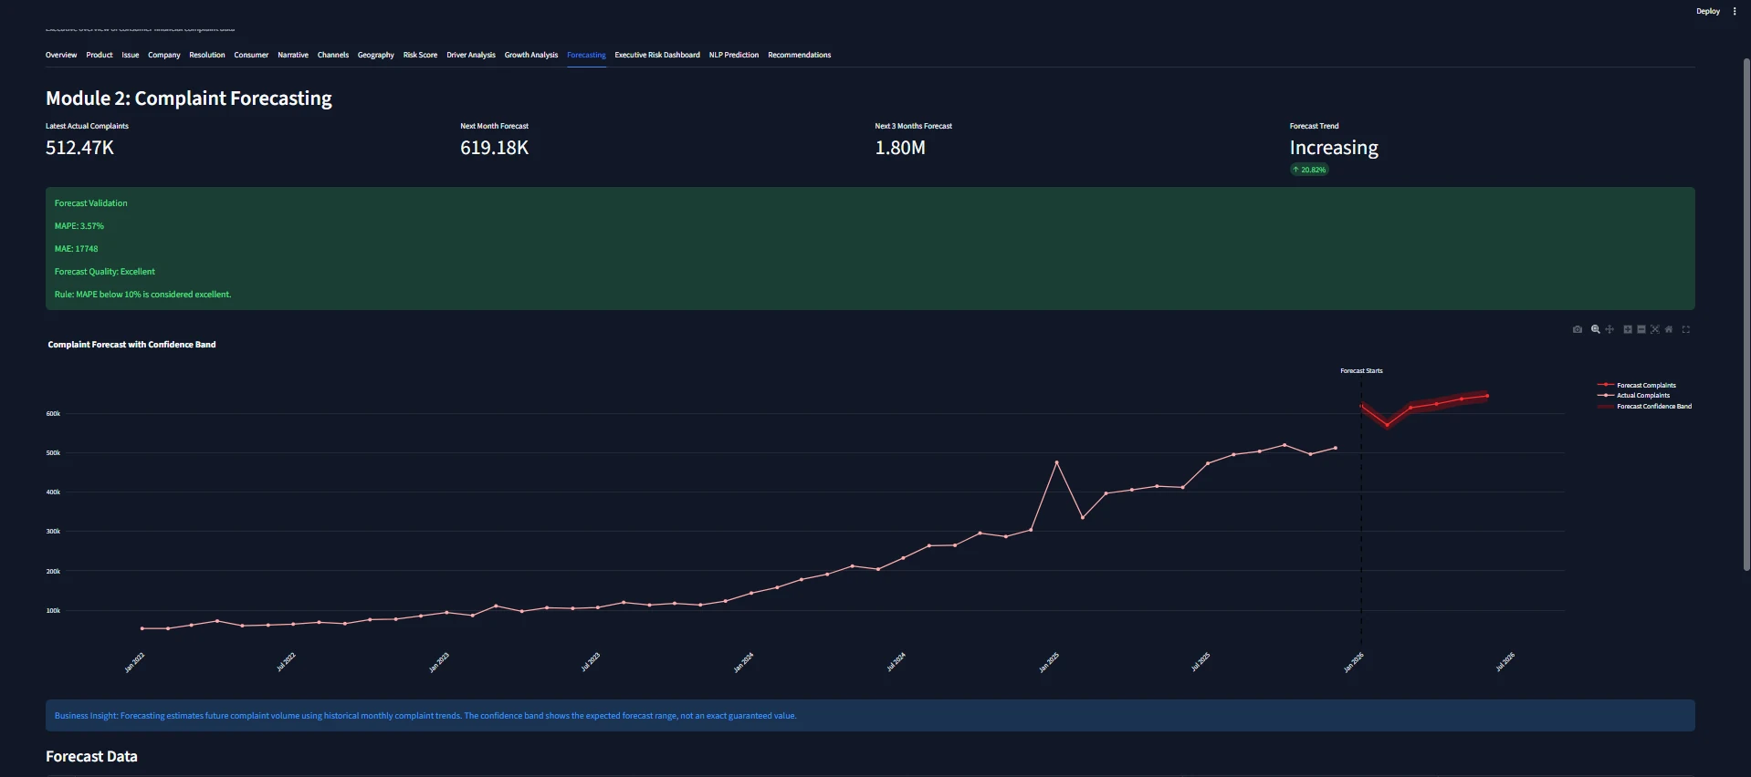
Task: Open the Risk Score tab
Action: (420, 55)
